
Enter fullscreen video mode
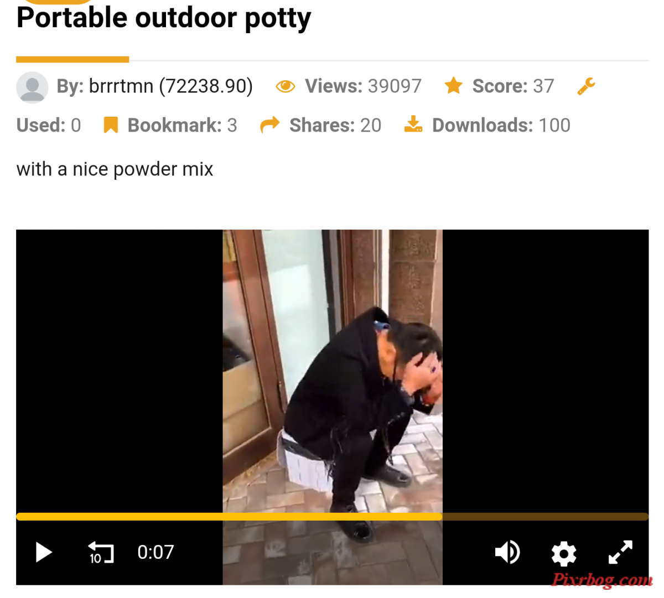(620, 552)
